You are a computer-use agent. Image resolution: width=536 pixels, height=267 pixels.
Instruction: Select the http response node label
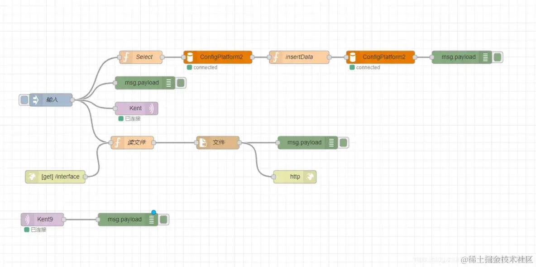[x=295, y=177]
